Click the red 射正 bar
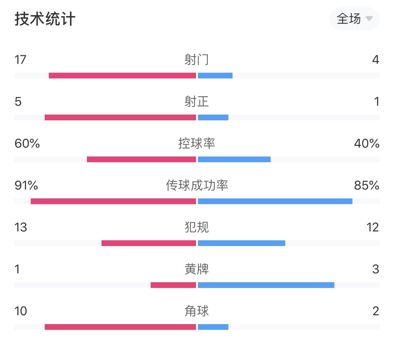The image size is (394, 340). [x=120, y=117]
